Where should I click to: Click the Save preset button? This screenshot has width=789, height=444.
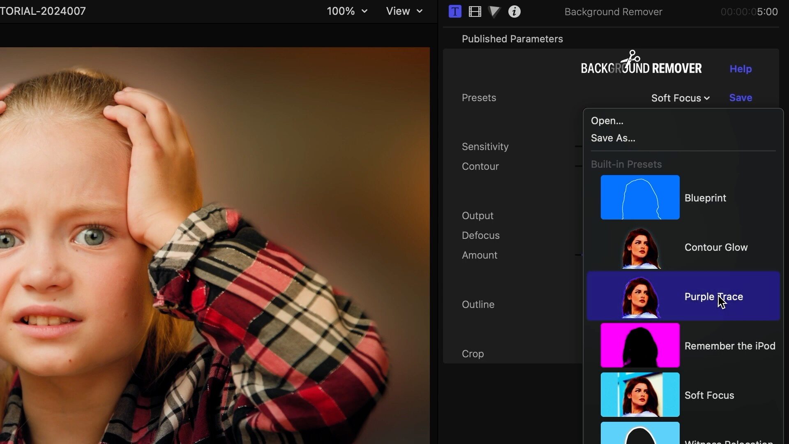pyautogui.click(x=741, y=98)
